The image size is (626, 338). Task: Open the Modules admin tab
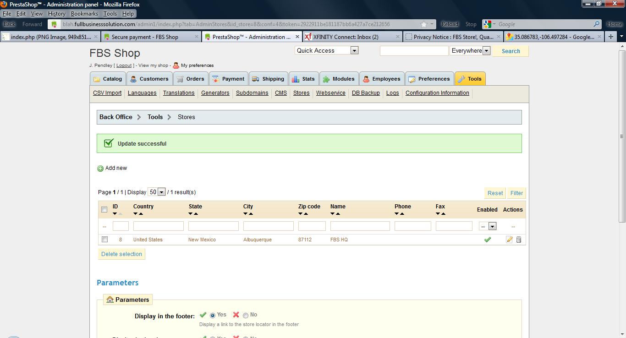coord(339,79)
